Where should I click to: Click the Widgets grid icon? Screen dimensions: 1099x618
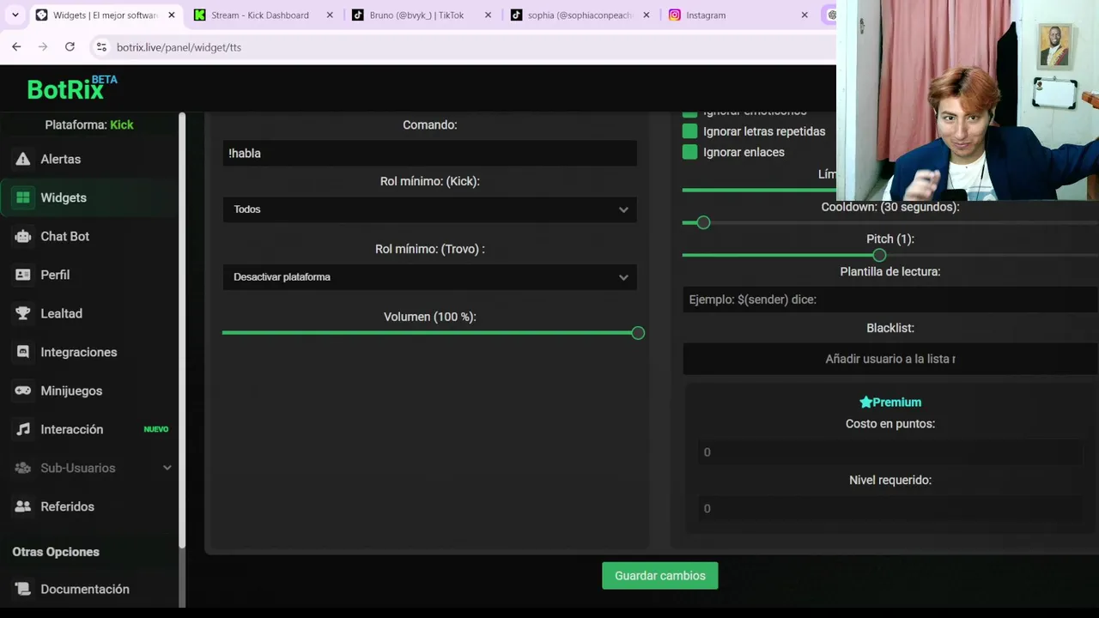23,197
